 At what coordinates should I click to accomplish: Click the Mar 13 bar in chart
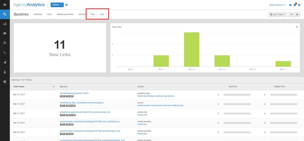[283, 64]
